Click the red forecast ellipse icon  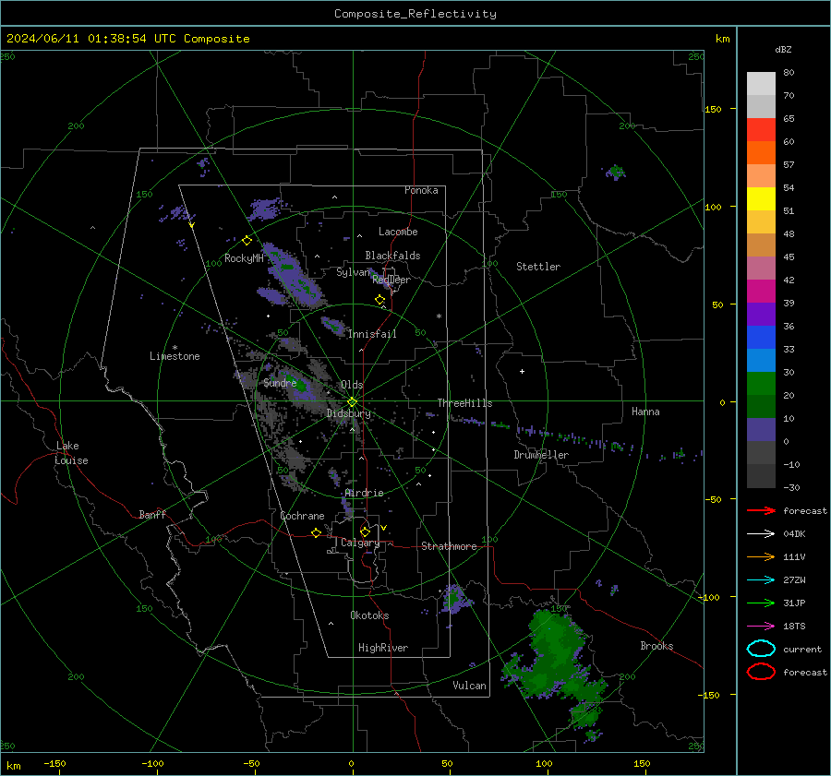pos(761,672)
